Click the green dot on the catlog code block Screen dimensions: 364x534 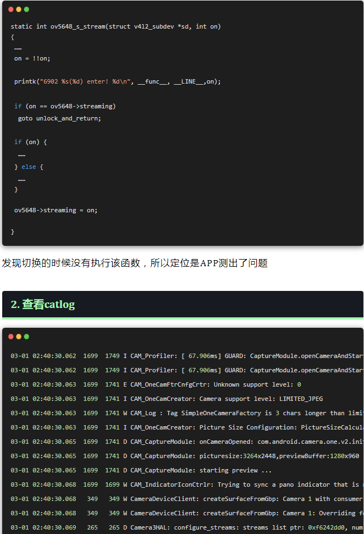pos(26,337)
